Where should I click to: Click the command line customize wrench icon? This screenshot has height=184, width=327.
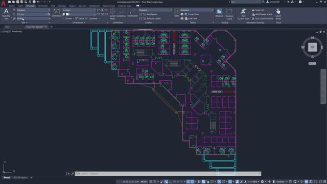[73, 174]
